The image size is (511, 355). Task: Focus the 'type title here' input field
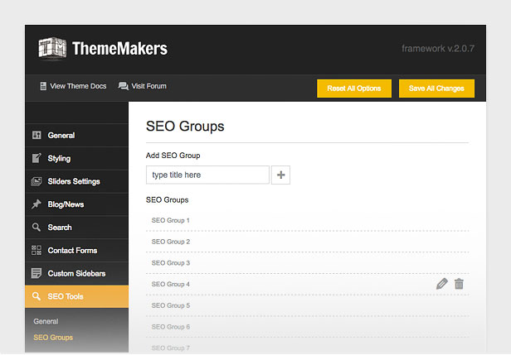pyautogui.click(x=207, y=175)
